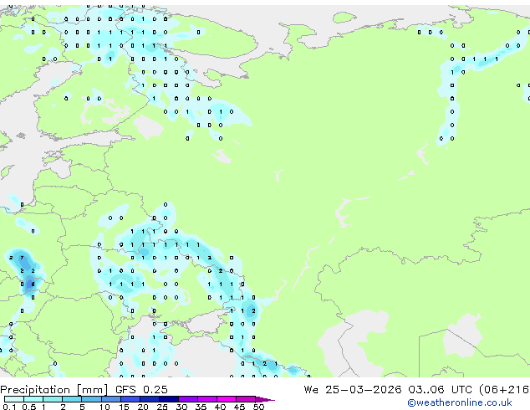Pick the legend swatch between 0.1 and 0.5
The image size is (530, 410).
pyautogui.click(x=14, y=399)
